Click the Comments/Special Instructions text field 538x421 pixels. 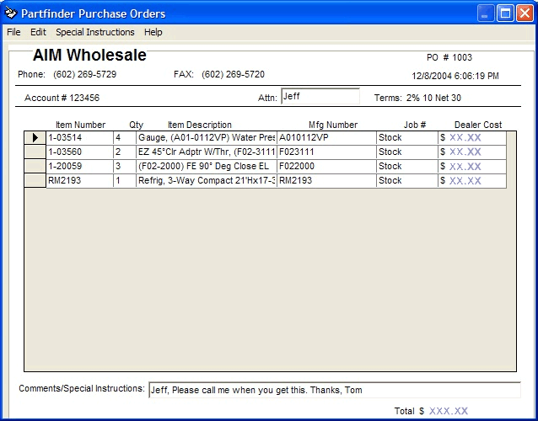point(335,390)
